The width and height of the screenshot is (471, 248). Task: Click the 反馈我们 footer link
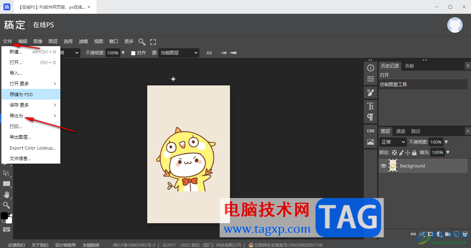coord(17,245)
